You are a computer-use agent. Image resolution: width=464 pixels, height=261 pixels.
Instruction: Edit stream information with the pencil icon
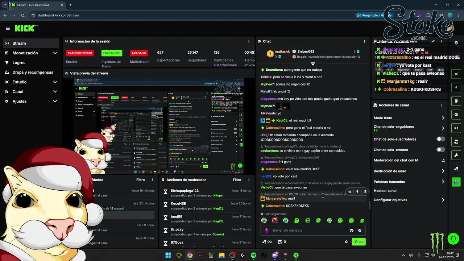(x=433, y=41)
